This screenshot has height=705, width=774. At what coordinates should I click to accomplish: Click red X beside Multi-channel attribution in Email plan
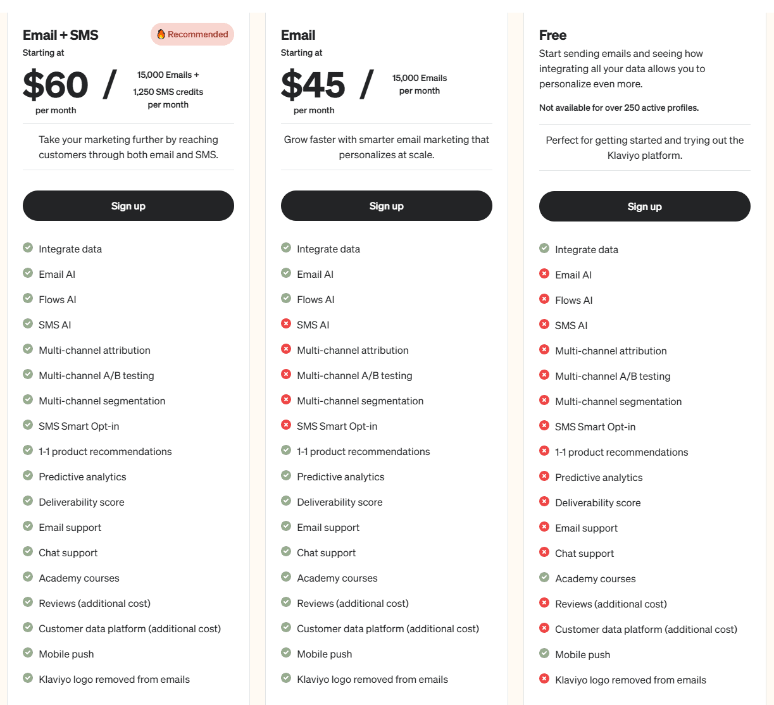[x=286, y=349]
